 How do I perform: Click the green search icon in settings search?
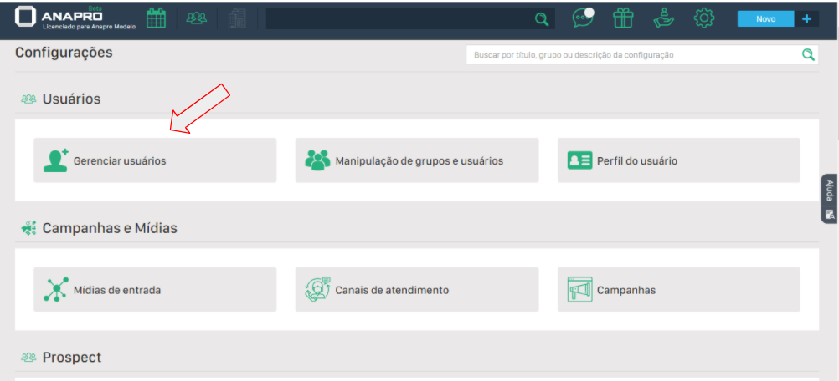808,55
